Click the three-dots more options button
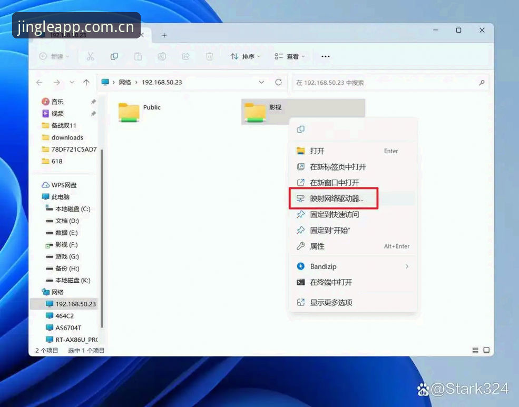 pos(326,56)
